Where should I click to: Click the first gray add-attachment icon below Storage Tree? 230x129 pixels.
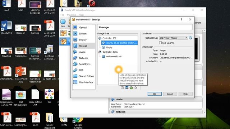[122, 88]
